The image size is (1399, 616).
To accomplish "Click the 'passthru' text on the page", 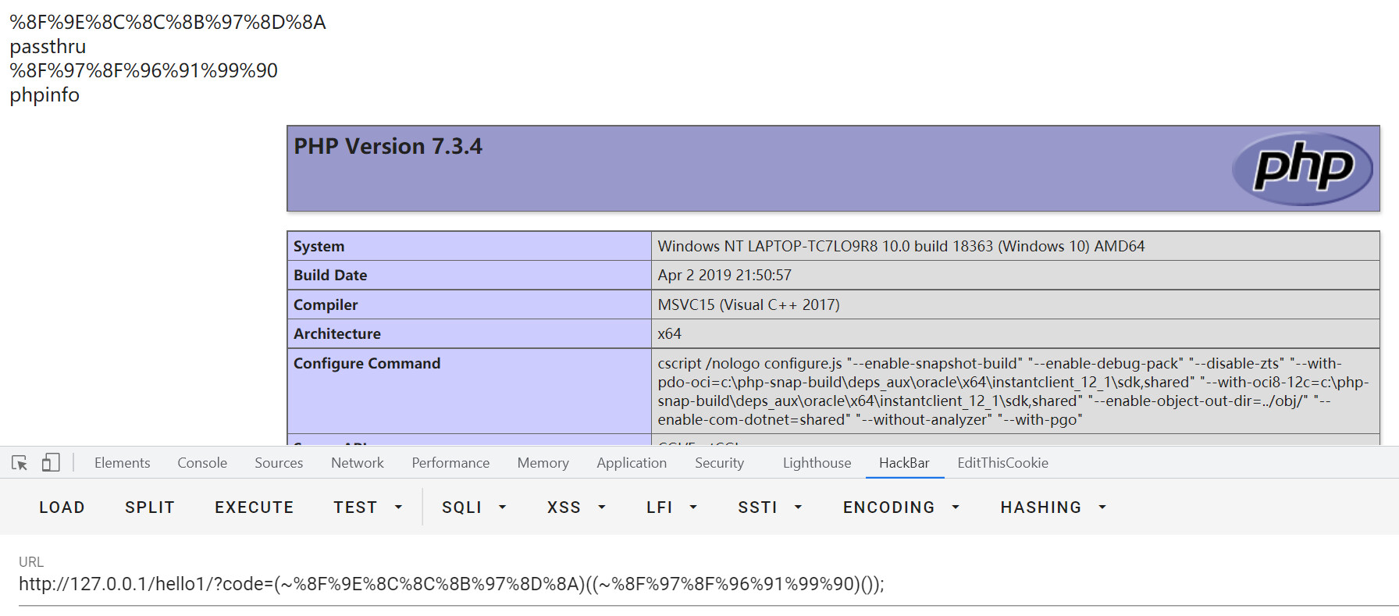I will click(x=48, y=47).
